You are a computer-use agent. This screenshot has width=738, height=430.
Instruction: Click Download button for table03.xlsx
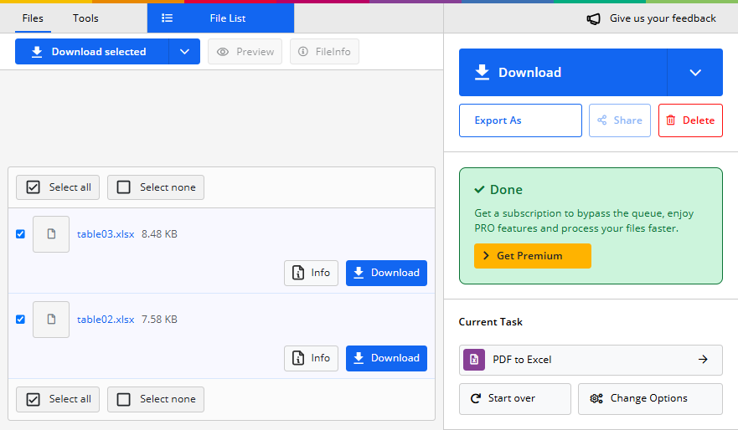pos(386,273)
